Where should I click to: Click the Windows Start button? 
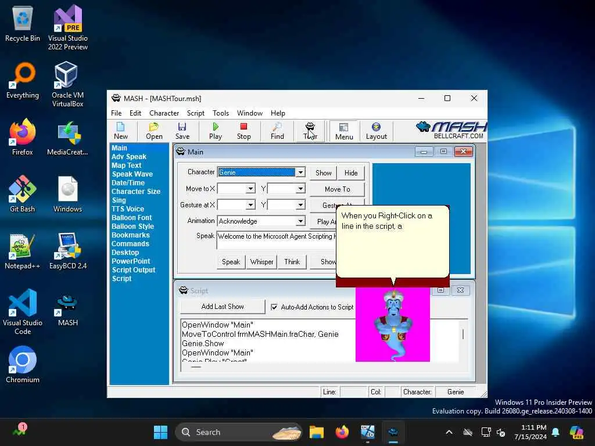point(160,432)
